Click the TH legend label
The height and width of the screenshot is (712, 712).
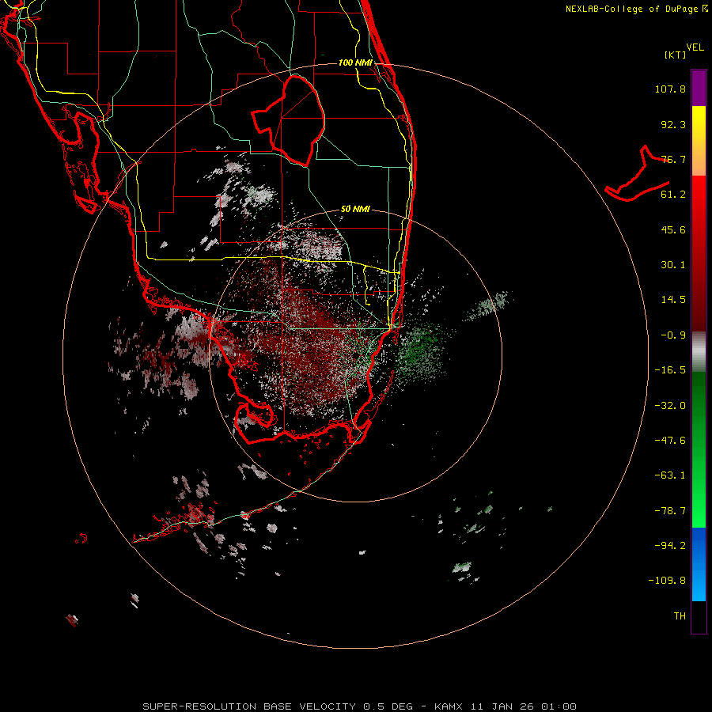coord(680,616)
